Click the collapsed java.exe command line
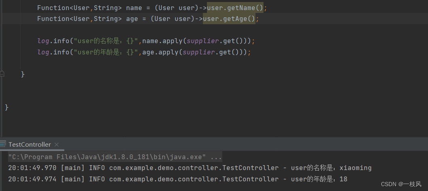The image size is (428, 191). 115,157
